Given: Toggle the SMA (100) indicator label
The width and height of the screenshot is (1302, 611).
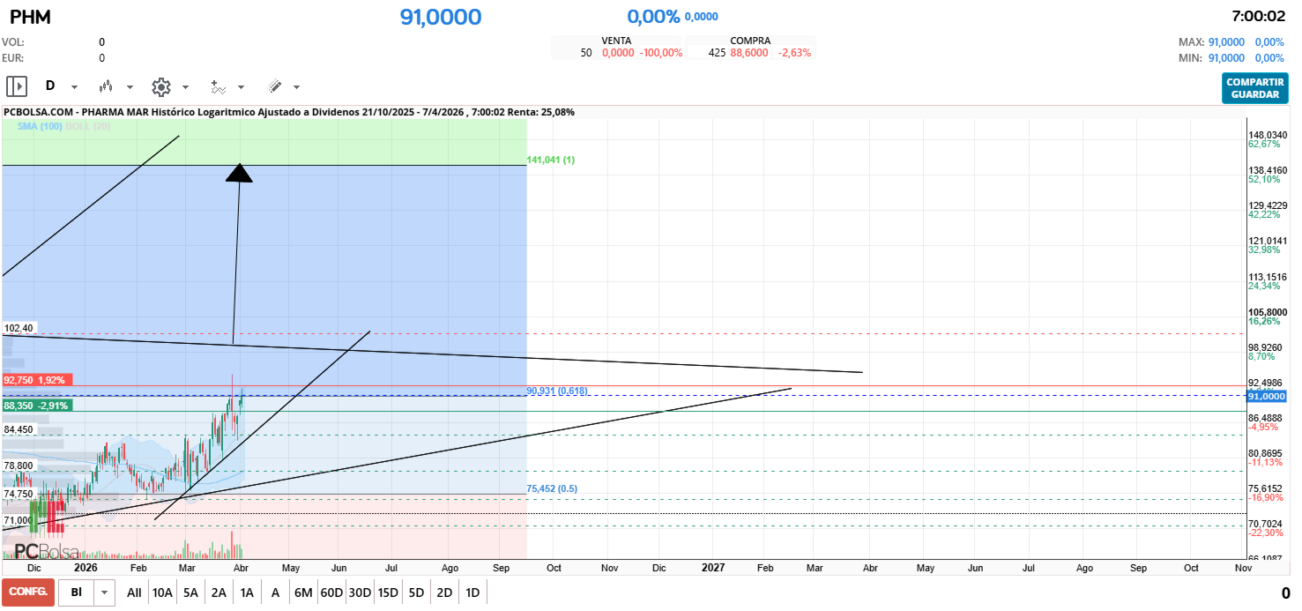Looking at the screenshot, I should coord(40,127).
